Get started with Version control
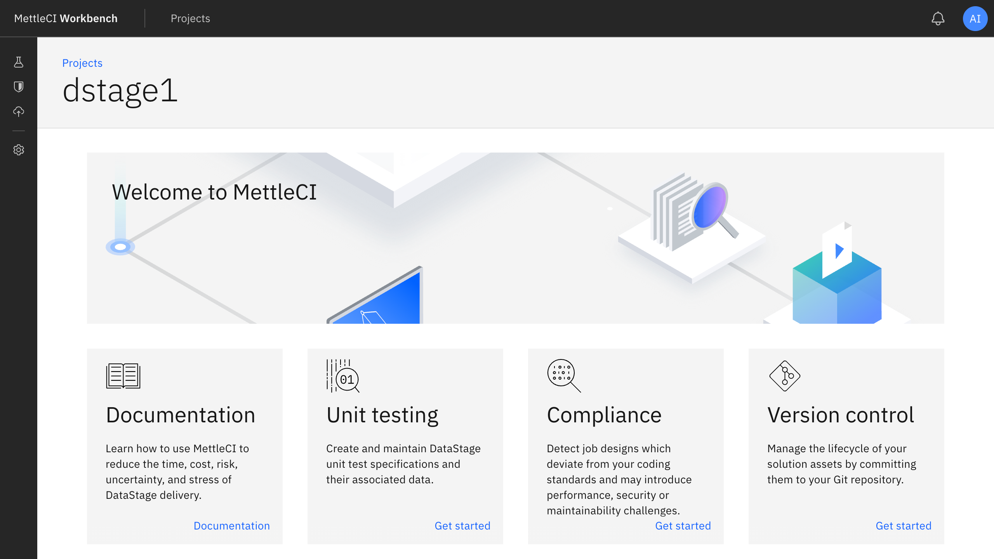 (904, 526)
